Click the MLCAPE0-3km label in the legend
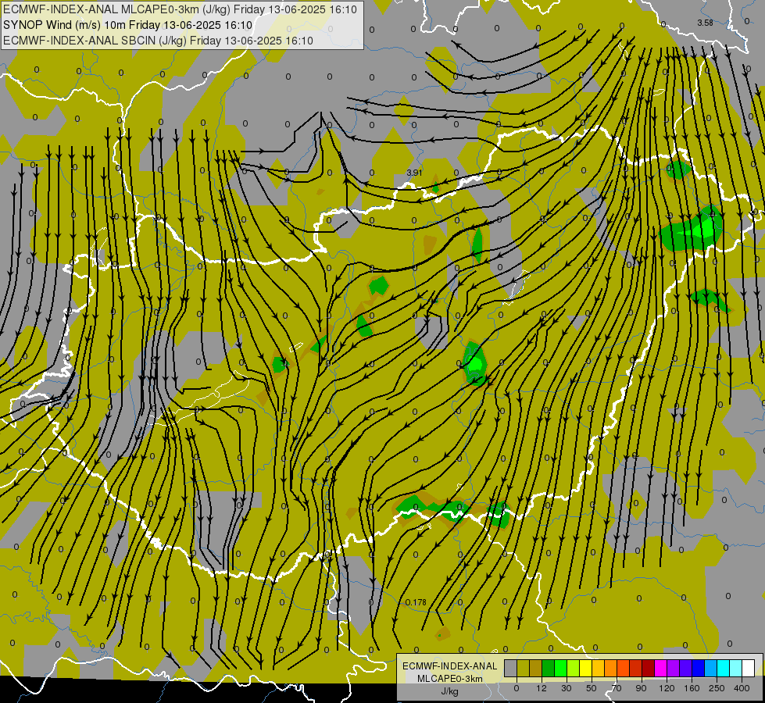The height and width of the screenshot is (703, 765). point(450,679)
